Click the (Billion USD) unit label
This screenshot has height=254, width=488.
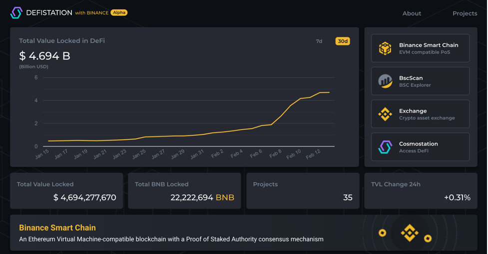point(33,67)
